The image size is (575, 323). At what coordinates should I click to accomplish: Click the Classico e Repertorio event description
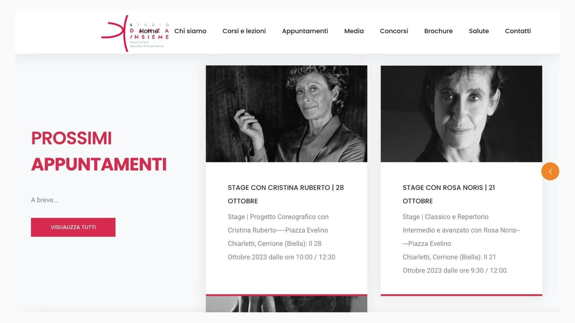click(x=461, y=243)
